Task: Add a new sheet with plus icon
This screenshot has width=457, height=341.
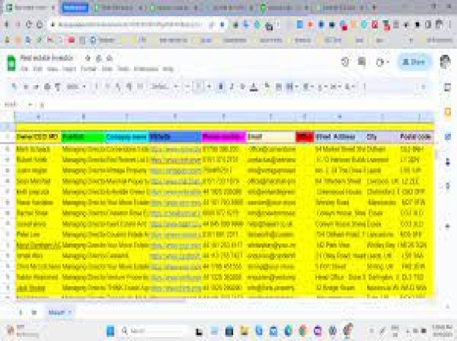Action: [20, 312]
